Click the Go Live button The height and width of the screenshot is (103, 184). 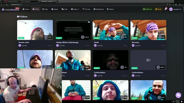(86, 9)
